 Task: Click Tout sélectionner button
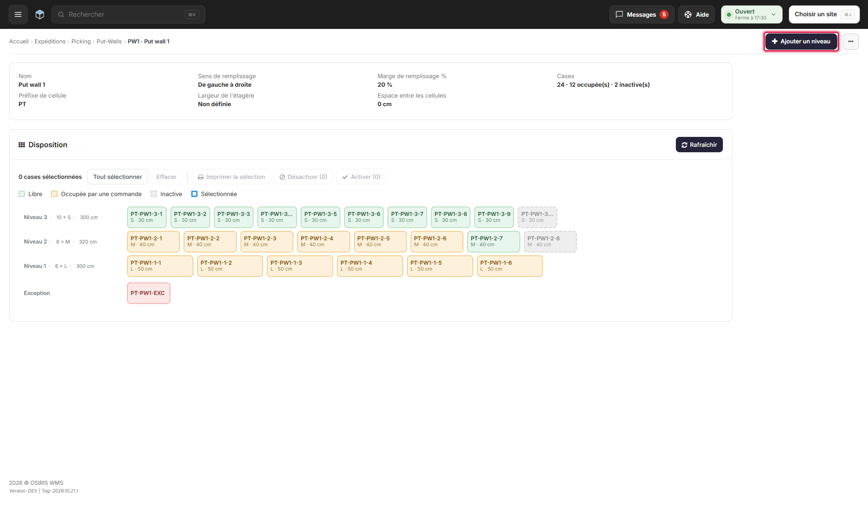pos(118,177)
